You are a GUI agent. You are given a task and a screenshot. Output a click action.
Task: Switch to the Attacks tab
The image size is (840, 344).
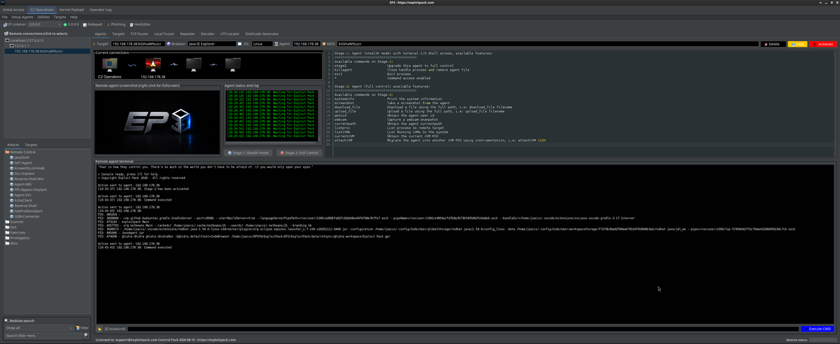tap(13, 145)
